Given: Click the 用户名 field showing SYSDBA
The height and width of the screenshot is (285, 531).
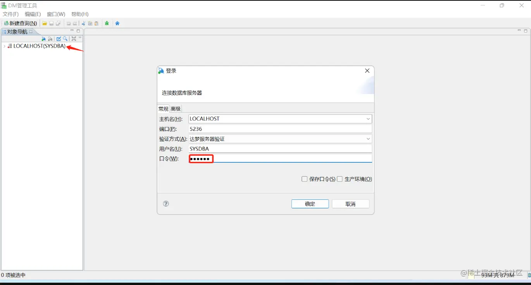Looking at the screenshot, I should (x=280, y=149).
